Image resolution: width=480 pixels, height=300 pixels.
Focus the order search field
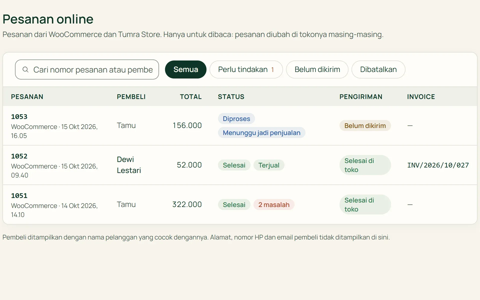tap(87, 69)
